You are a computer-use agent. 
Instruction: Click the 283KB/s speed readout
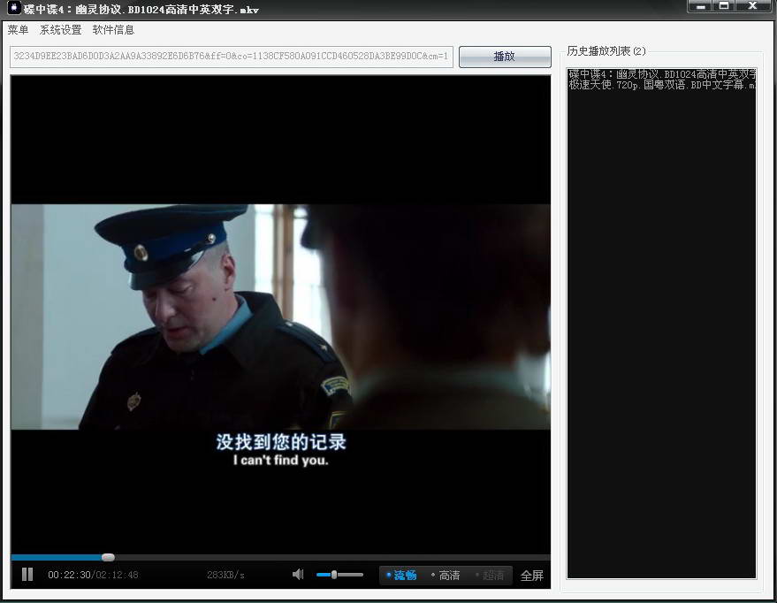tap(225, 575)
